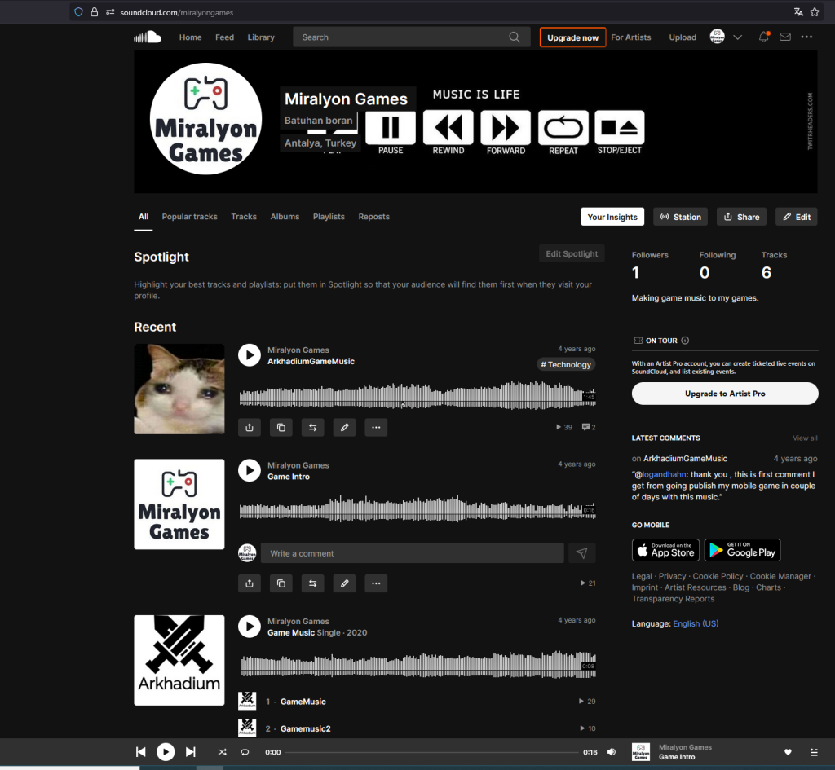Switch to the Popular tracks tab
Viewport: 835px width, 770px height.
[x=189, y=217]
